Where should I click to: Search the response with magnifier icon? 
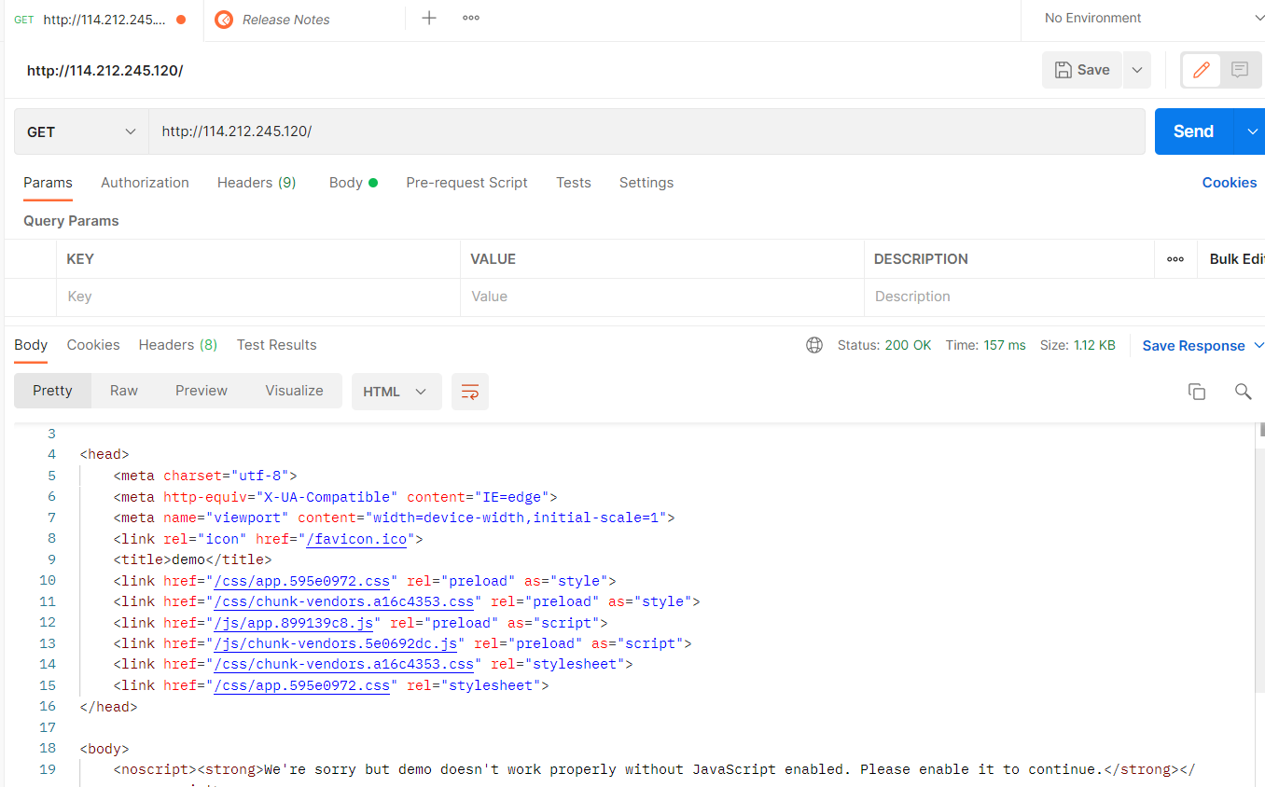[x=1243, y=392]
